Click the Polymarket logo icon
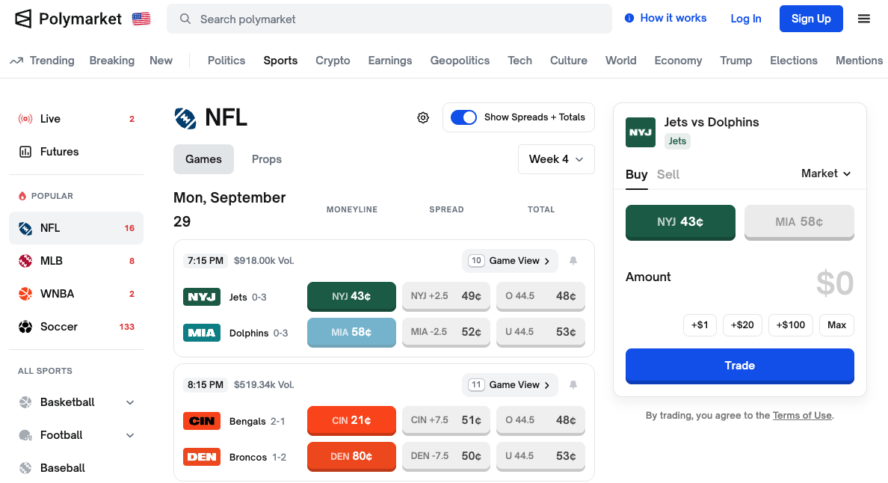The height and width of the screenshot is (483, 888). tap(23, 19)
